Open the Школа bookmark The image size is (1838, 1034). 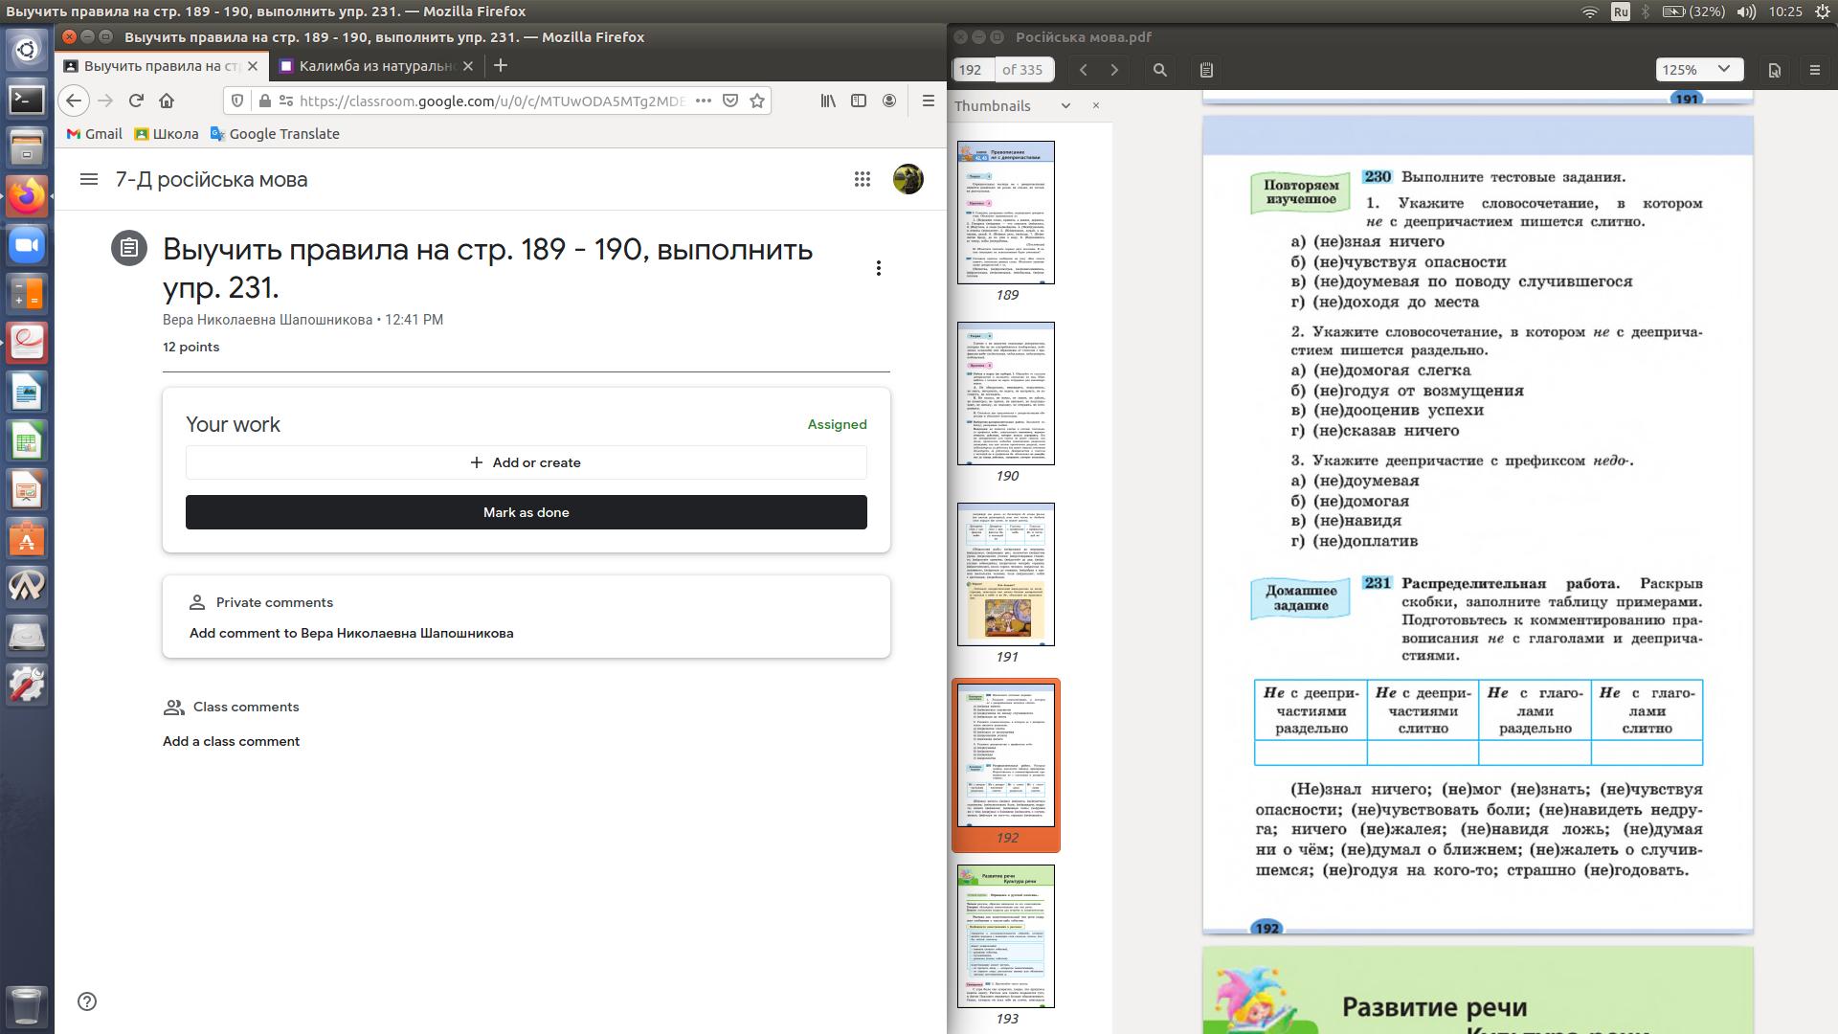167,134
